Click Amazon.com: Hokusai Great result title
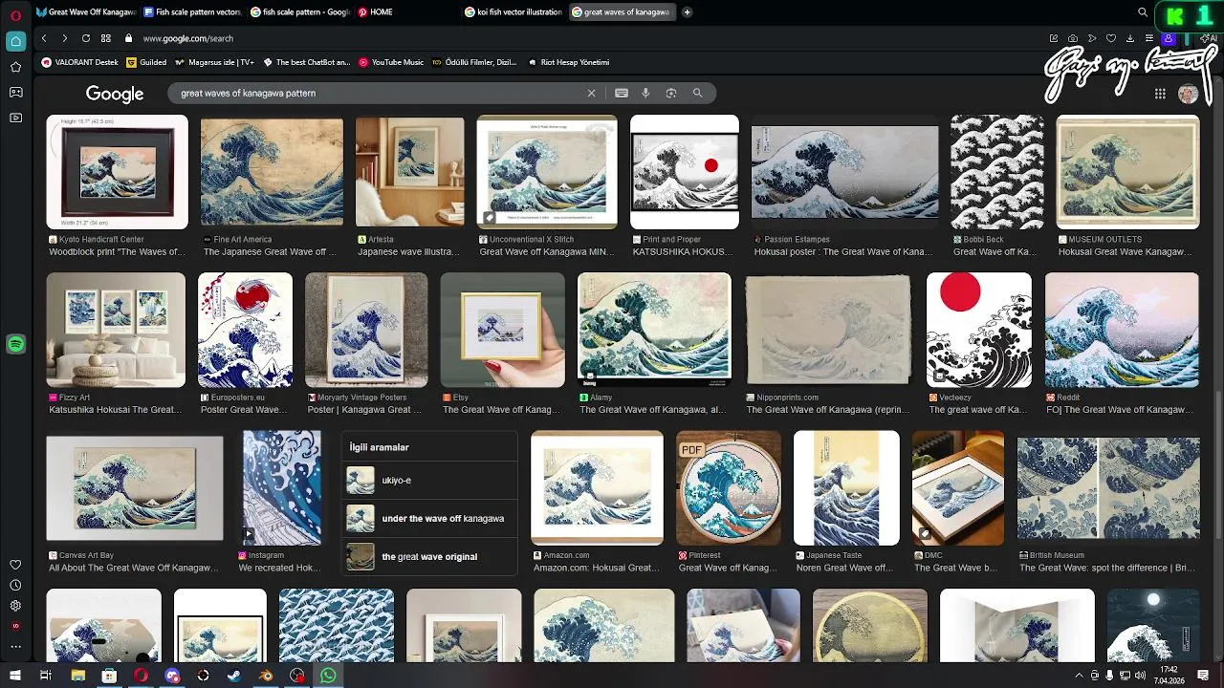Image resolution: width=1224 pixels, height=688 pixels. (597, 568)
